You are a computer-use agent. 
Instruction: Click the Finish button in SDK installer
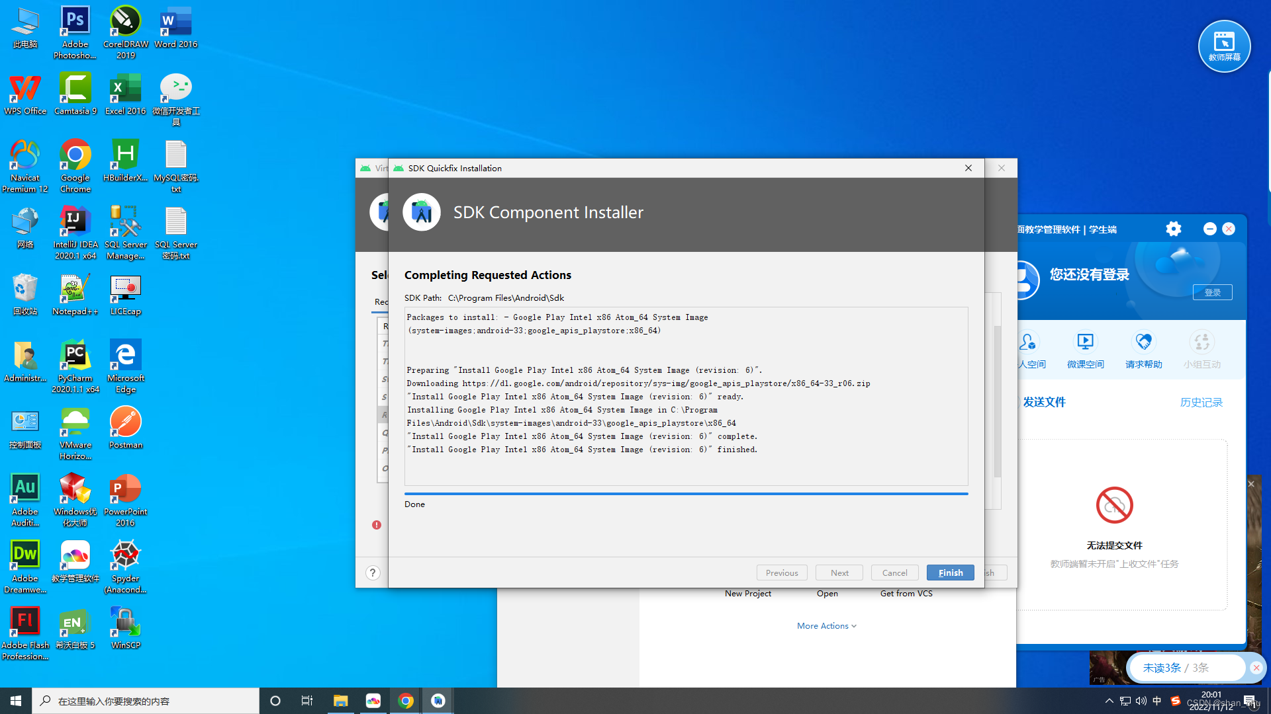(x=950, y=573)
